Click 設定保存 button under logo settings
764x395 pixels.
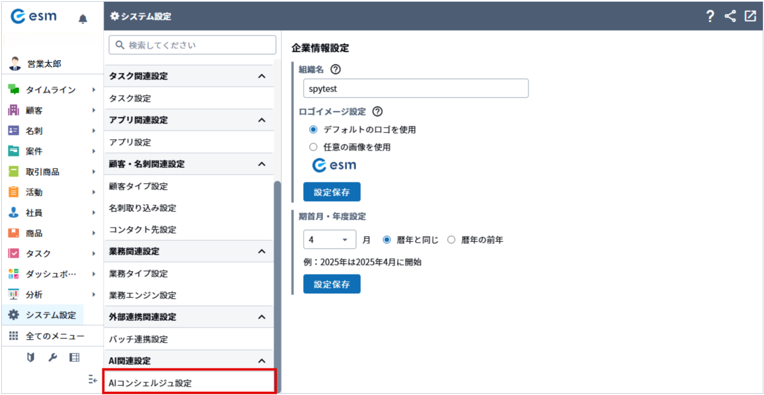pyautogui.click(x=331, y=192)
